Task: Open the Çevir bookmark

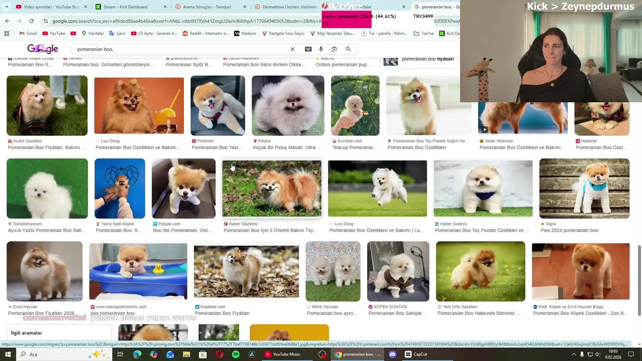Action: (117, 34)
